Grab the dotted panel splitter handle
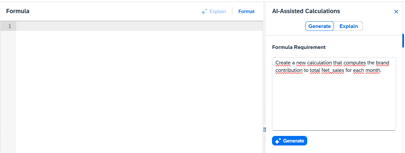The width and height of the screenshot is (405, 153). point(264,130)
